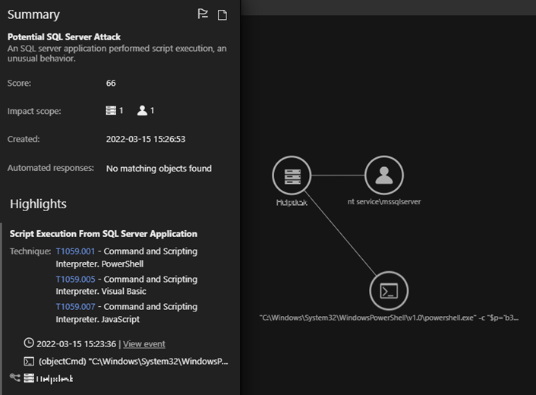Open the T1059.005 Visual Basic technique link
Image resolution: width=536 pixels, height=395 pixels.
coord(75,280)
